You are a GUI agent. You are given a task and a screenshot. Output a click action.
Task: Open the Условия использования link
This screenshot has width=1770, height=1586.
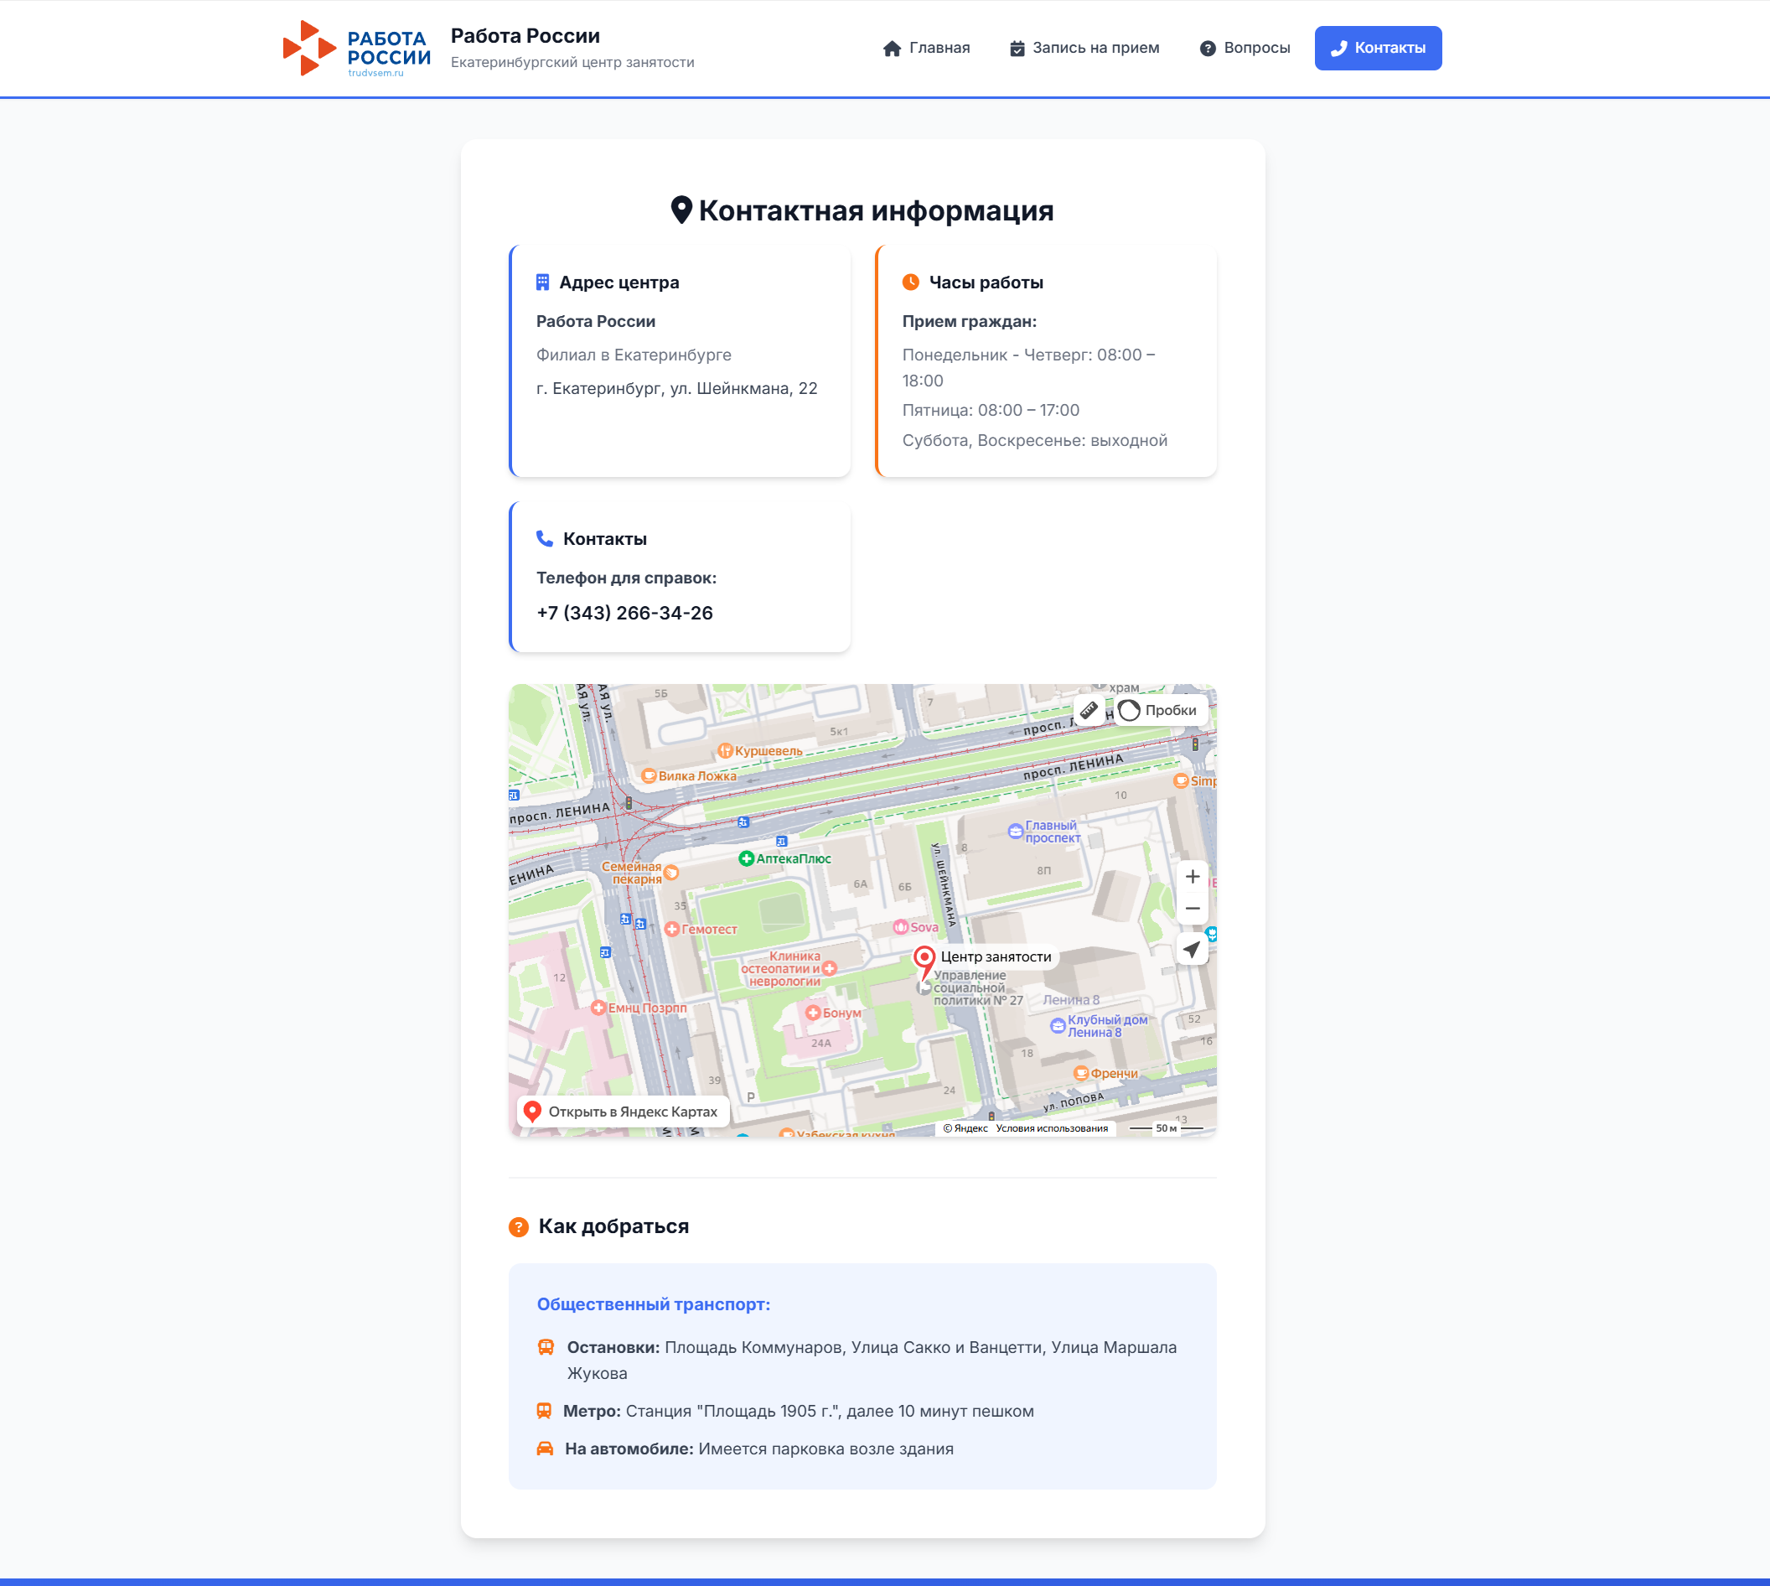(x=1052, y=1128)
